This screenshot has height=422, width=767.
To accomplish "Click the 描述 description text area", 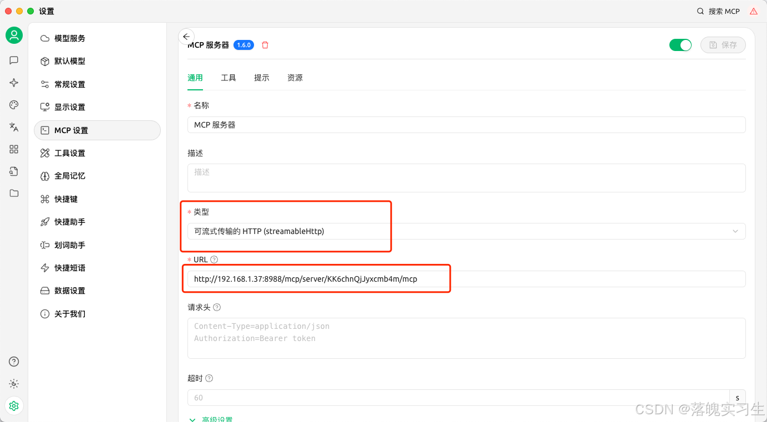I will tap(466, 178).
